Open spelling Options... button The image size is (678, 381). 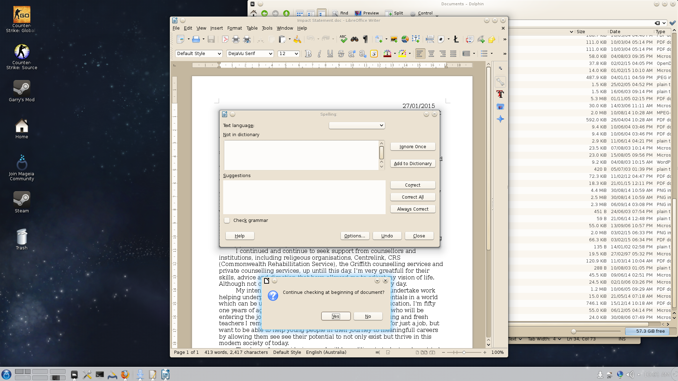click(355, 236)
